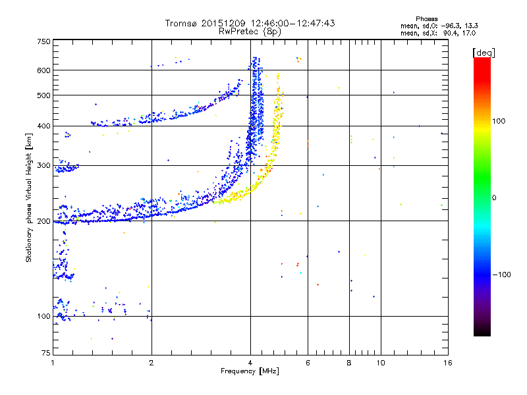Click the phase colorbar legend strip
The height and width of the screenshot is (395, 527).
tap(482, 196)
